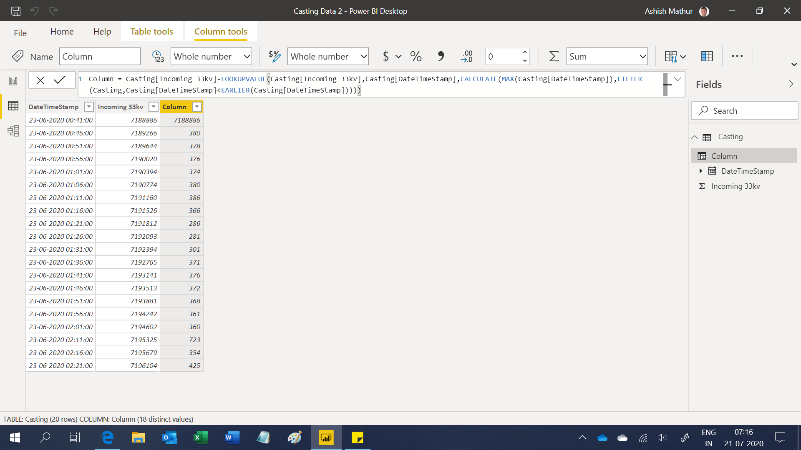Increase decimal places with up stepper
The height and width of the screenshot is (450, 801).
525,52
